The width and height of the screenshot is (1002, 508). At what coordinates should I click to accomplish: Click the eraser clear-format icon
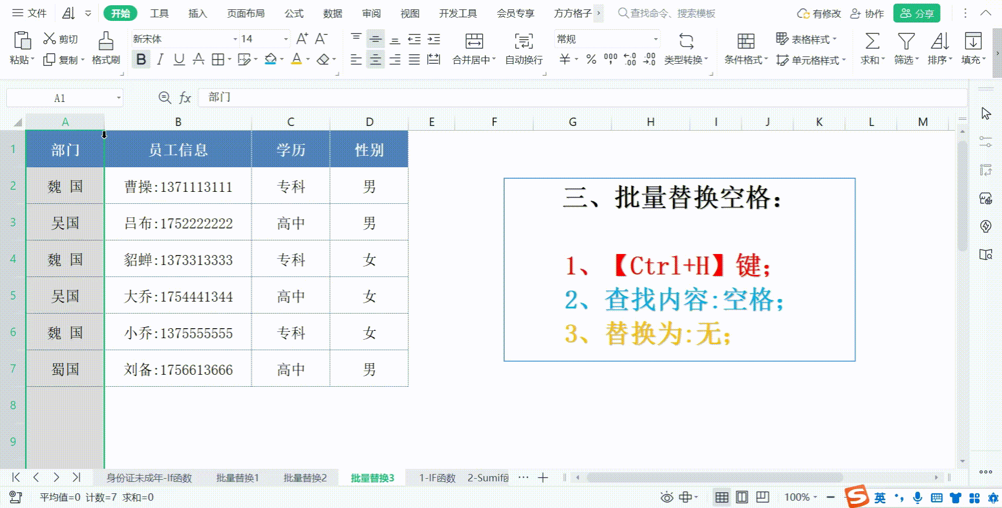click(323, 60)
